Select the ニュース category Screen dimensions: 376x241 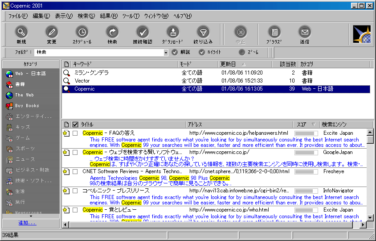tap(20, 159)
